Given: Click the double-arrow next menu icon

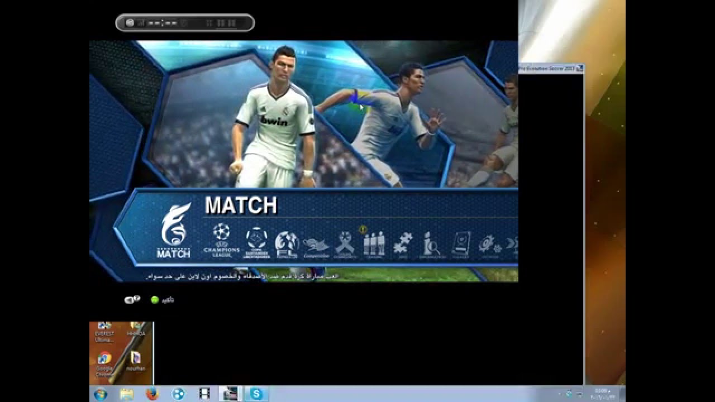Looking at the screenshot, I should pos(512,243).
